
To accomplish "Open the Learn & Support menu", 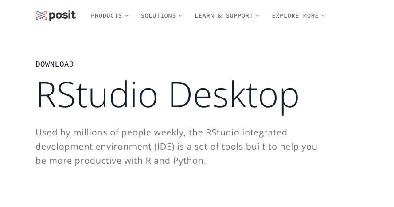I will 224,16.
